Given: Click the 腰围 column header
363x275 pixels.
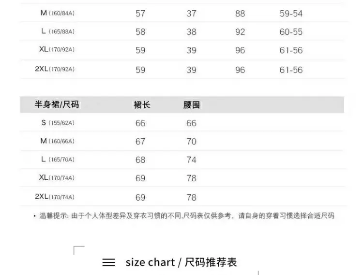Looking at the screenshot, I should tap(192, 105).
